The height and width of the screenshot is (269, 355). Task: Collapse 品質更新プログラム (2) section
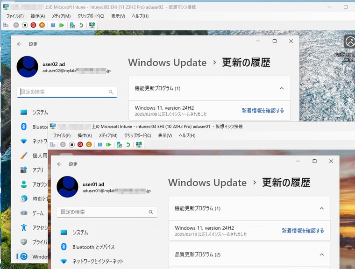pos(322,255)
